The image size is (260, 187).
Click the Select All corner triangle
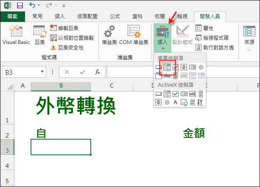point(10,87)
